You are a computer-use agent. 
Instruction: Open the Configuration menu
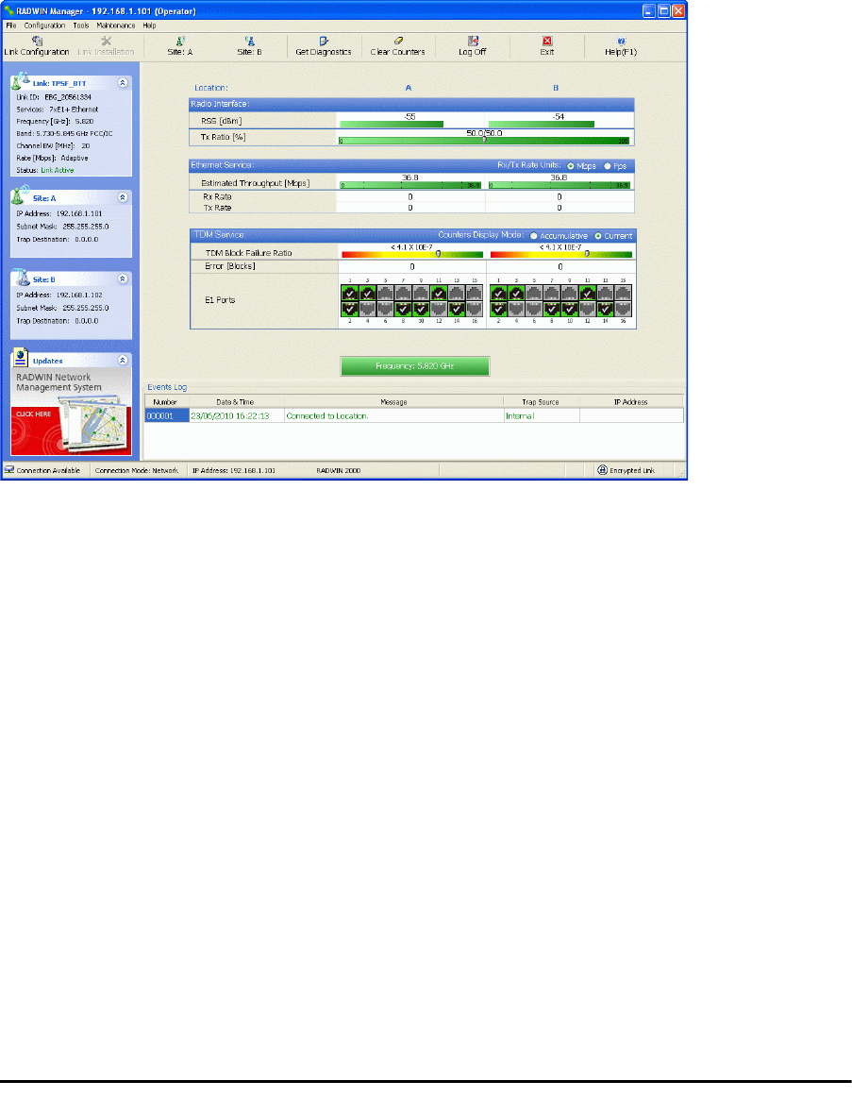click(44, 25)
